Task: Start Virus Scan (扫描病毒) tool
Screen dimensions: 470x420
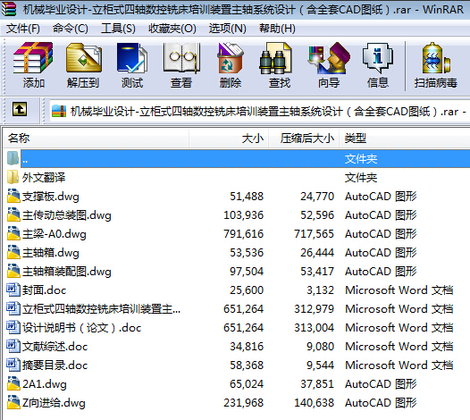Action: pyautogui.click(x=435, y=58)
